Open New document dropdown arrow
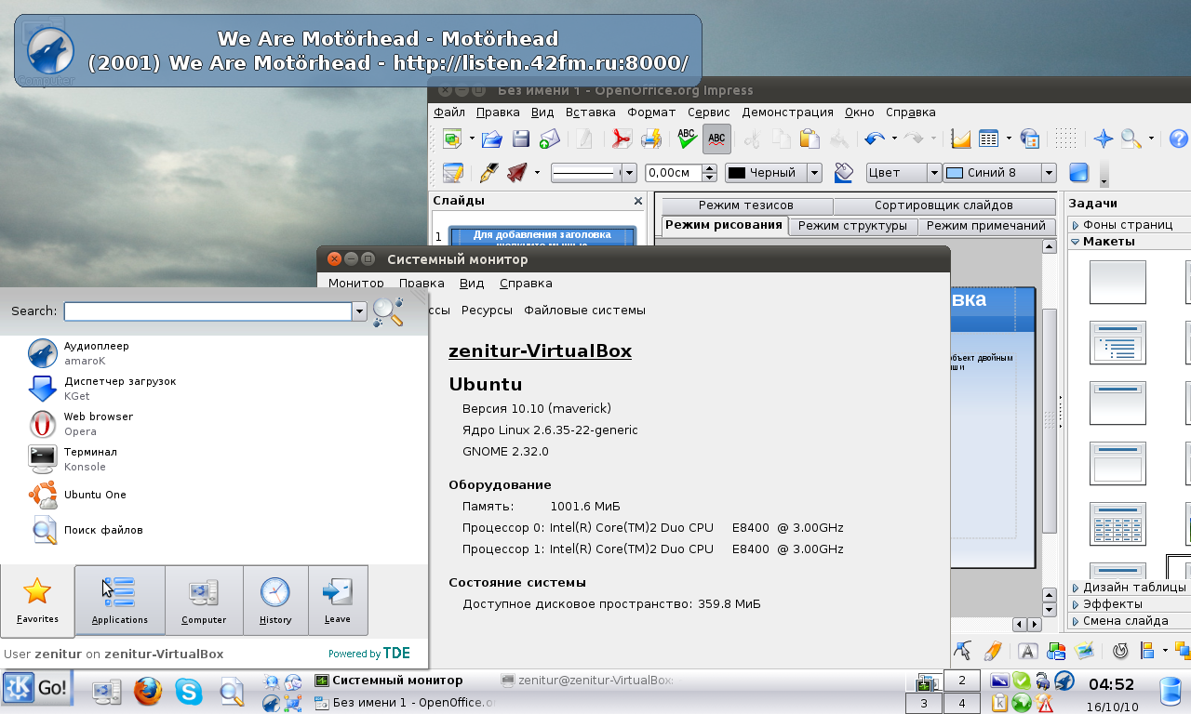The width and height of the screenshot is (1191, 714). [472, 139]
